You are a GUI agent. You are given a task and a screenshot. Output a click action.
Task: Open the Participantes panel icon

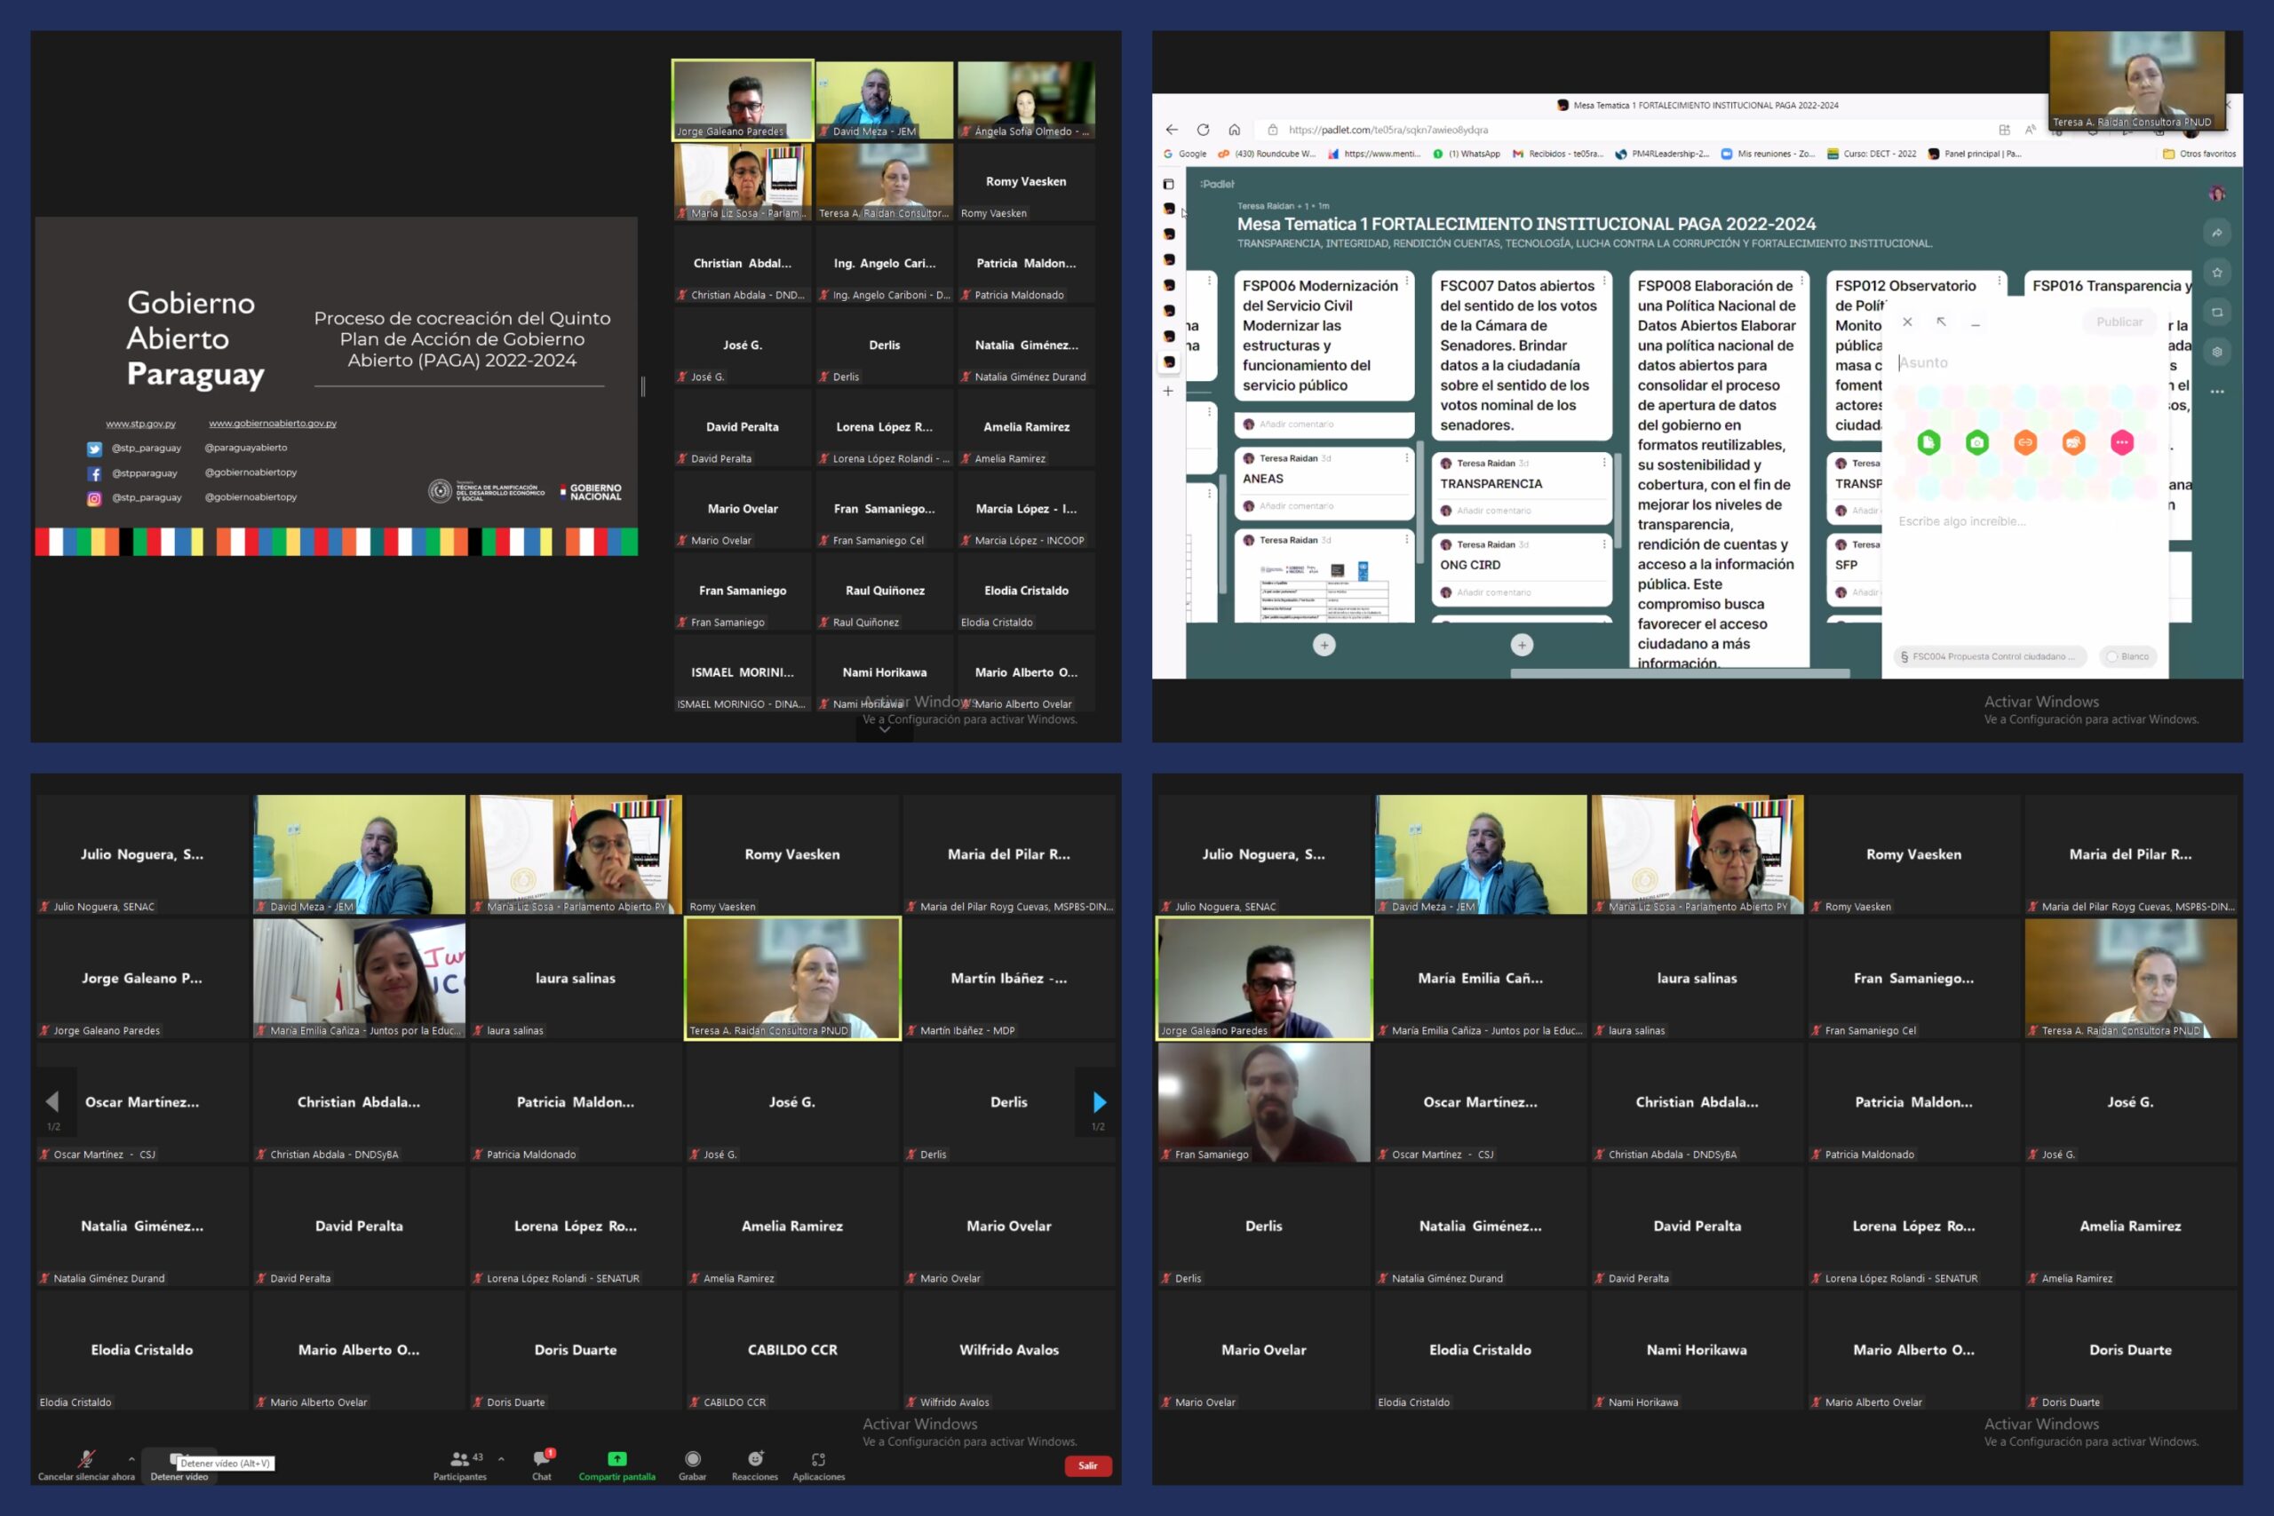click(x=460, y=1459)
